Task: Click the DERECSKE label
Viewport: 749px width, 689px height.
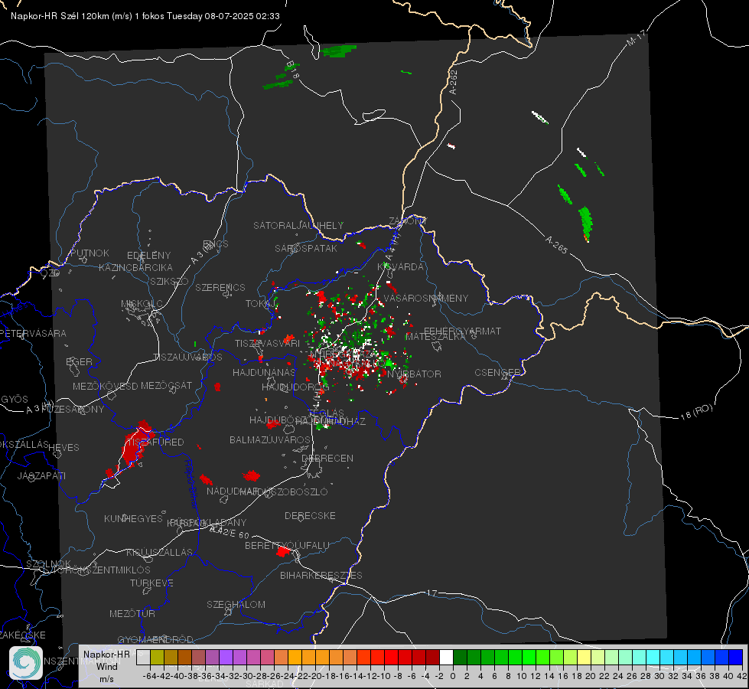Action: click(310, 516)
